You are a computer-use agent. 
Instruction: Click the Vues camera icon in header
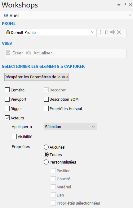6,15
